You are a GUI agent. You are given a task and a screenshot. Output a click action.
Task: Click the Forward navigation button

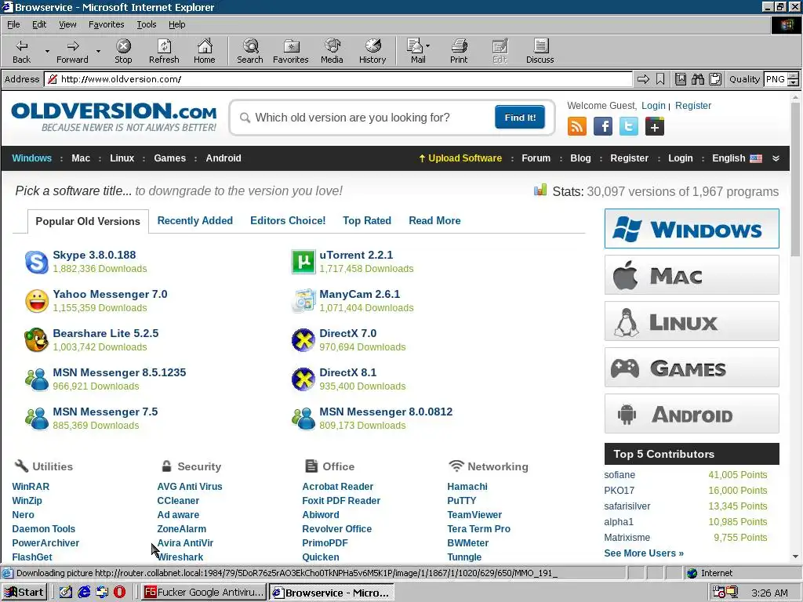click(x=72, y=51)
